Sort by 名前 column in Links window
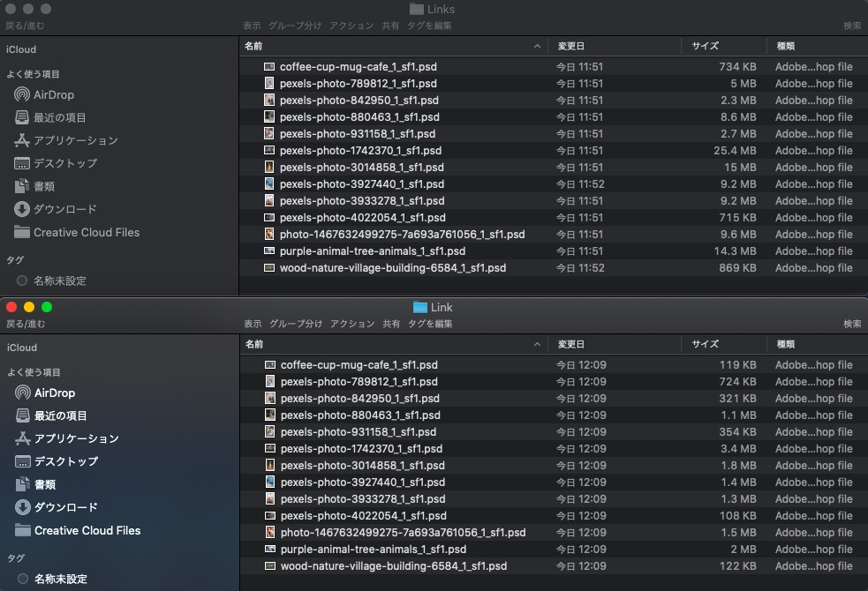The width and height of the screenshot is (868, 591). (394, 46)
